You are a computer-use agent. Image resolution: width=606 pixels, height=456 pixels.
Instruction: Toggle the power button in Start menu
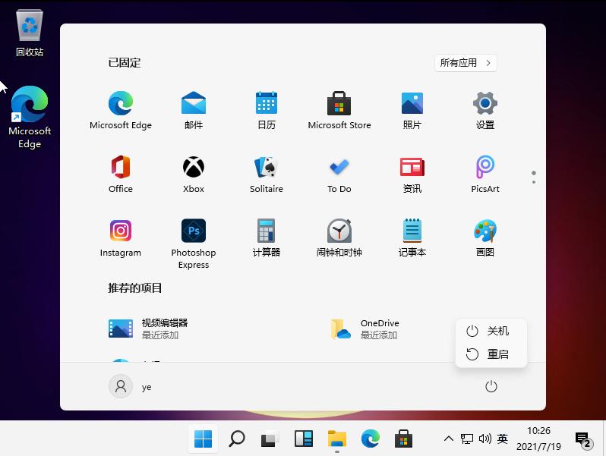click(x=491, y=387)
